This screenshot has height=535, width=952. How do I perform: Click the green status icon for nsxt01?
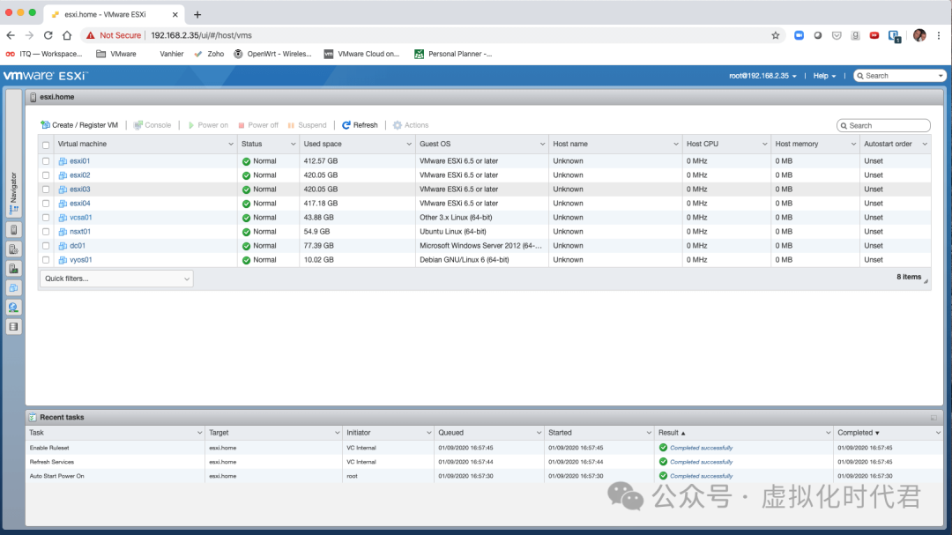[x=246, y=232]
